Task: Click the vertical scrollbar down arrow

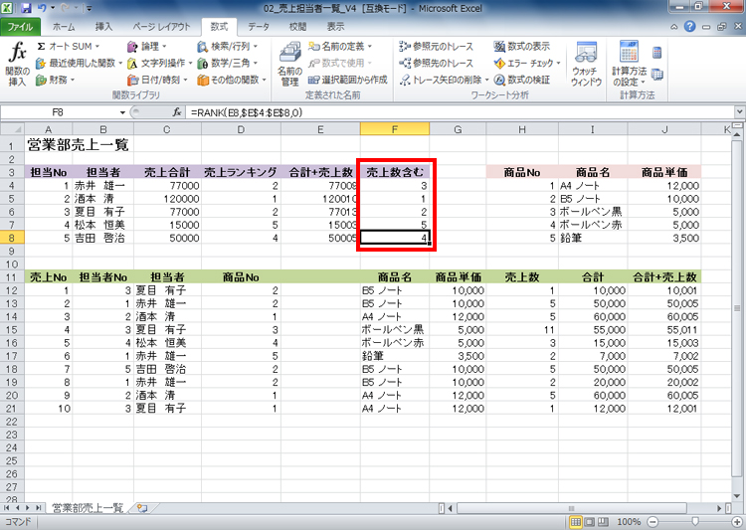Action: (x=737, y=496)
